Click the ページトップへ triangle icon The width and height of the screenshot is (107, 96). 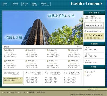click(88, 89)
